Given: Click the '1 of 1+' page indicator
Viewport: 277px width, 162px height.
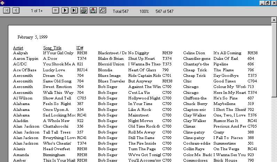Looking at the screenshot, I should click(37, 11).
